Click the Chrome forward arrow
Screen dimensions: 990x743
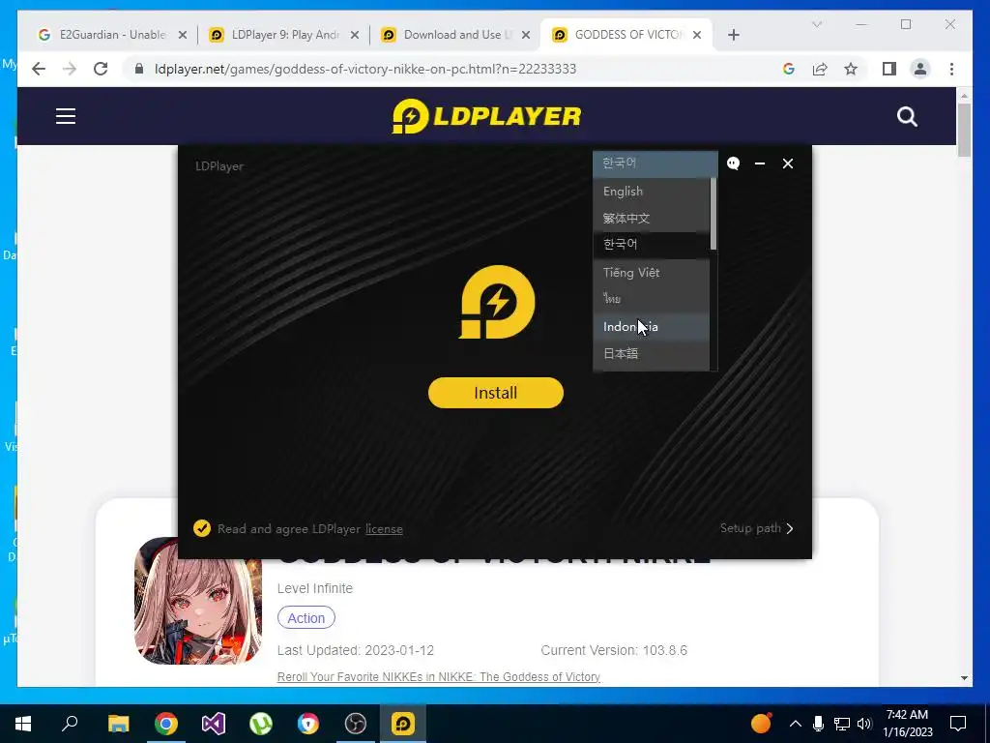point(70,69)
